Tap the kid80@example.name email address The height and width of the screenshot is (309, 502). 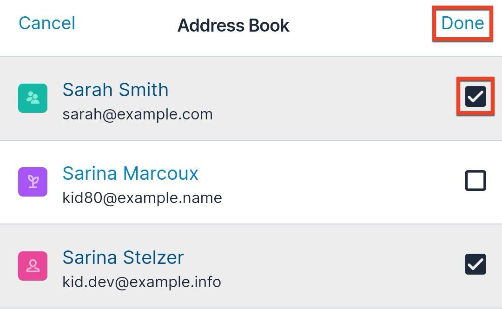tap(142, 198)
